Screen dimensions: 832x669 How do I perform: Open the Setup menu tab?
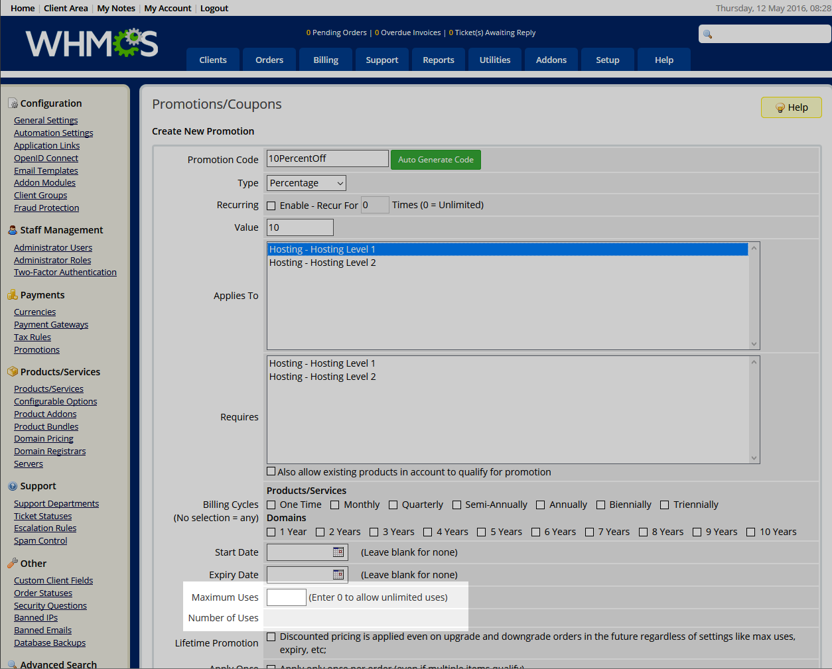click(x=607, y=60)
